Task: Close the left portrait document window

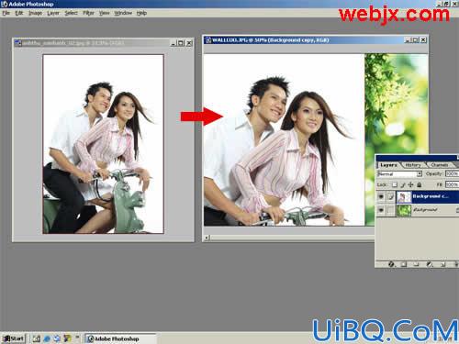Action: point(189,43)
